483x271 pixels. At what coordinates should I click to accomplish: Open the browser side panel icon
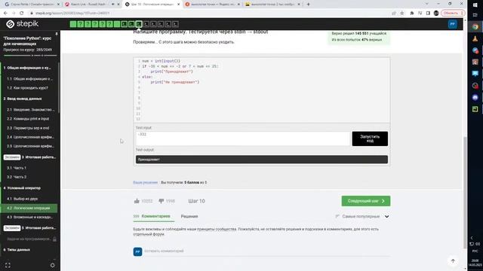tap(428, 13)
